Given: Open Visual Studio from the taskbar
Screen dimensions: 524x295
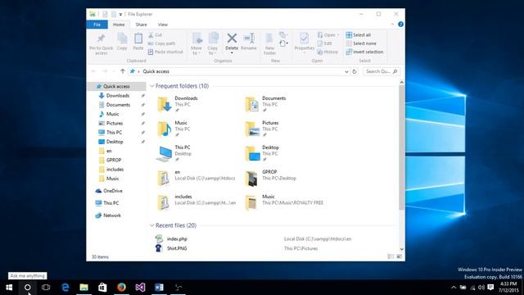Looking at the screenshot, I should pos(140,288).
